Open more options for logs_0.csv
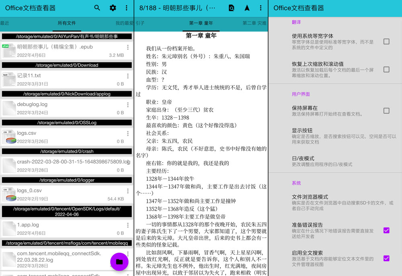402x276 pixels. click(x=128, y=191)
